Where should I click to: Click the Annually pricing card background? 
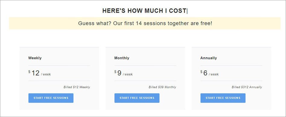231,78
